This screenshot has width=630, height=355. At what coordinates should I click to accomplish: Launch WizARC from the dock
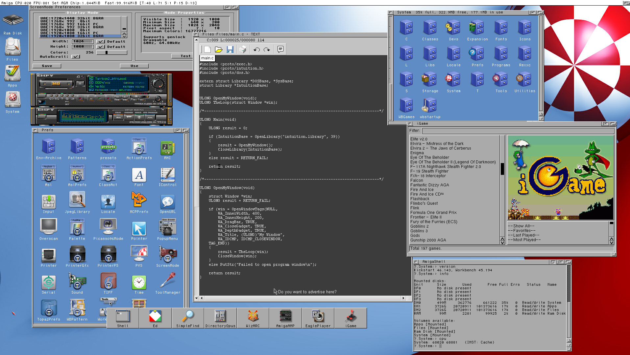[253, 318]
